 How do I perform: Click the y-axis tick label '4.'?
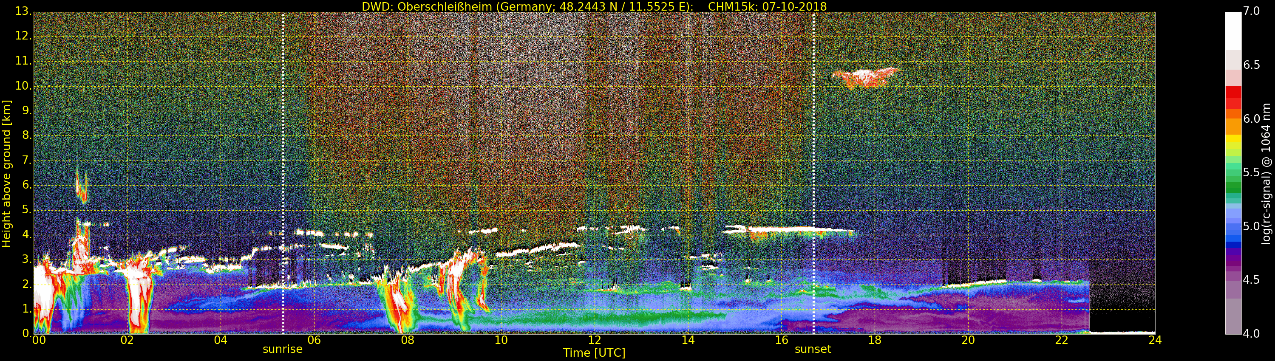[x=27, y=234]
